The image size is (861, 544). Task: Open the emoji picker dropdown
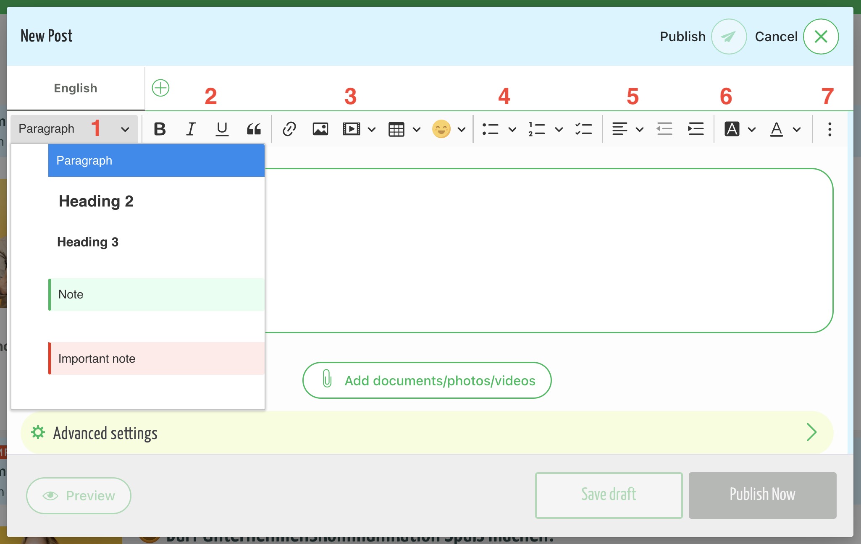(x=462, y=129)
